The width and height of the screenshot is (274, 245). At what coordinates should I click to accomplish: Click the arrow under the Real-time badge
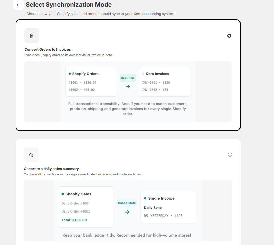(x=128, y=87)
